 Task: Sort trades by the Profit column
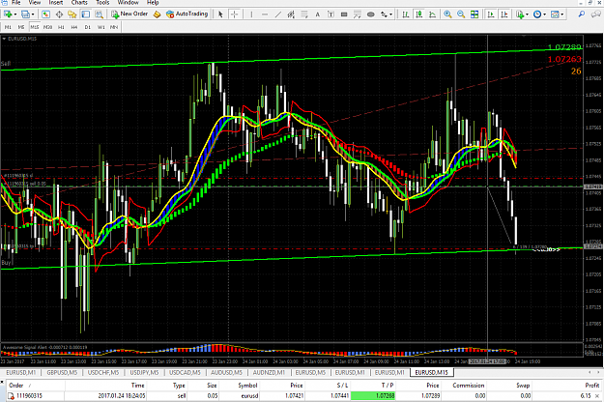[x=592, y=385]
